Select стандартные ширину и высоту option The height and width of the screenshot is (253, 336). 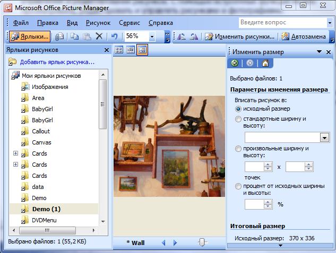point(238,119)
